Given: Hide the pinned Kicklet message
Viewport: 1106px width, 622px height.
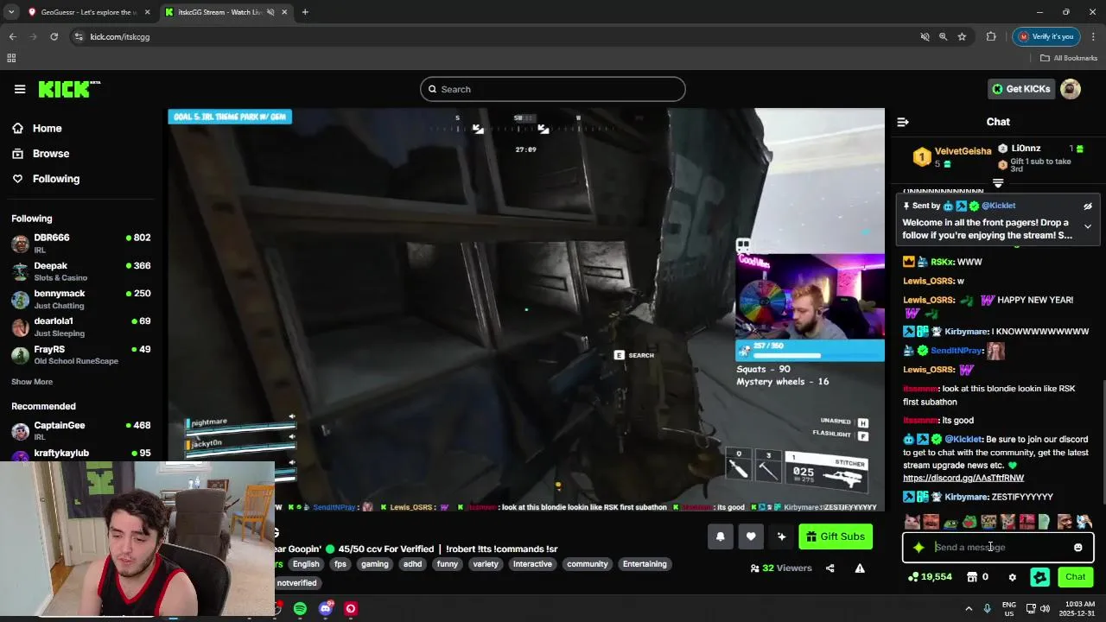Looking at the screenshot, I should tap(1088, 206).
